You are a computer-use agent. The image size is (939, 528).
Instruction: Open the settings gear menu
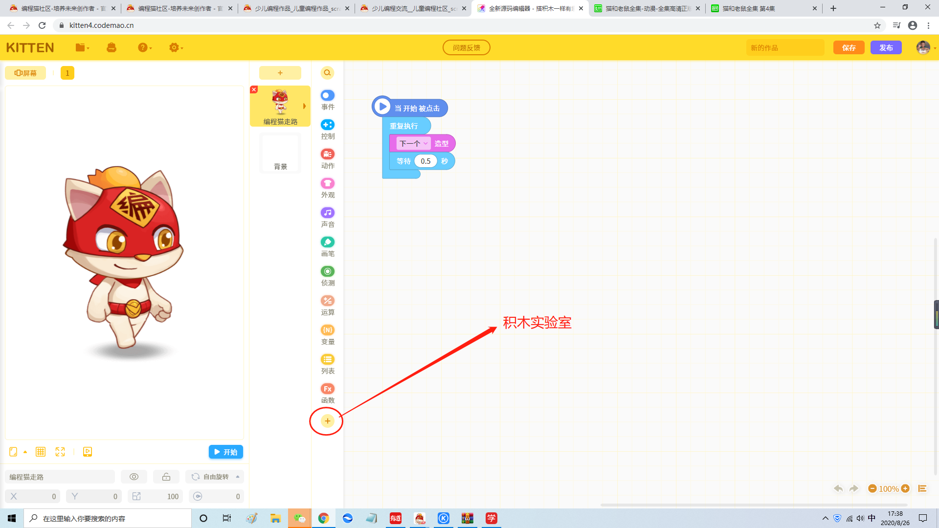(176, 47)
